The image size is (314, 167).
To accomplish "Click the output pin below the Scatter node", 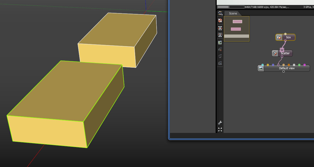I will tap(282, 57).
